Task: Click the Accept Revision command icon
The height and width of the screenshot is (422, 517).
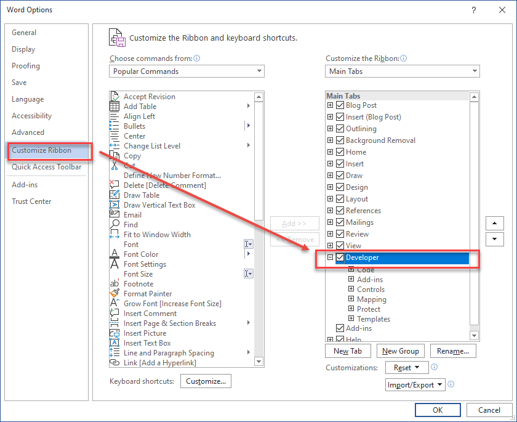Action: tap(114, 96)
